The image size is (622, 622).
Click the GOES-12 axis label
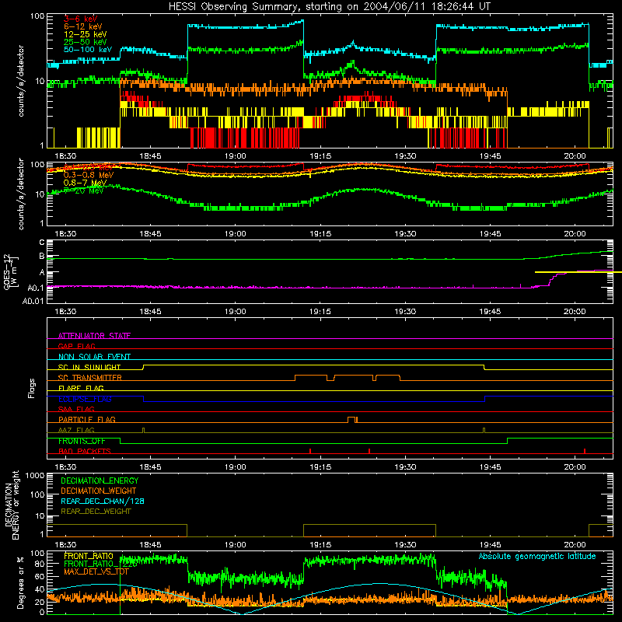coord(11,271)
